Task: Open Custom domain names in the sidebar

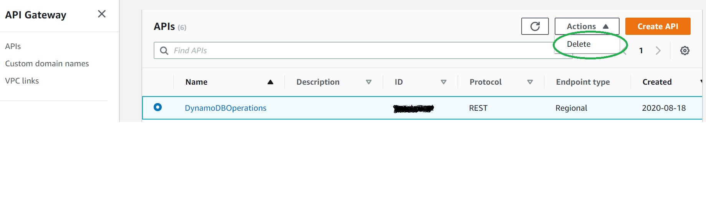Action: tap(47, 64)
